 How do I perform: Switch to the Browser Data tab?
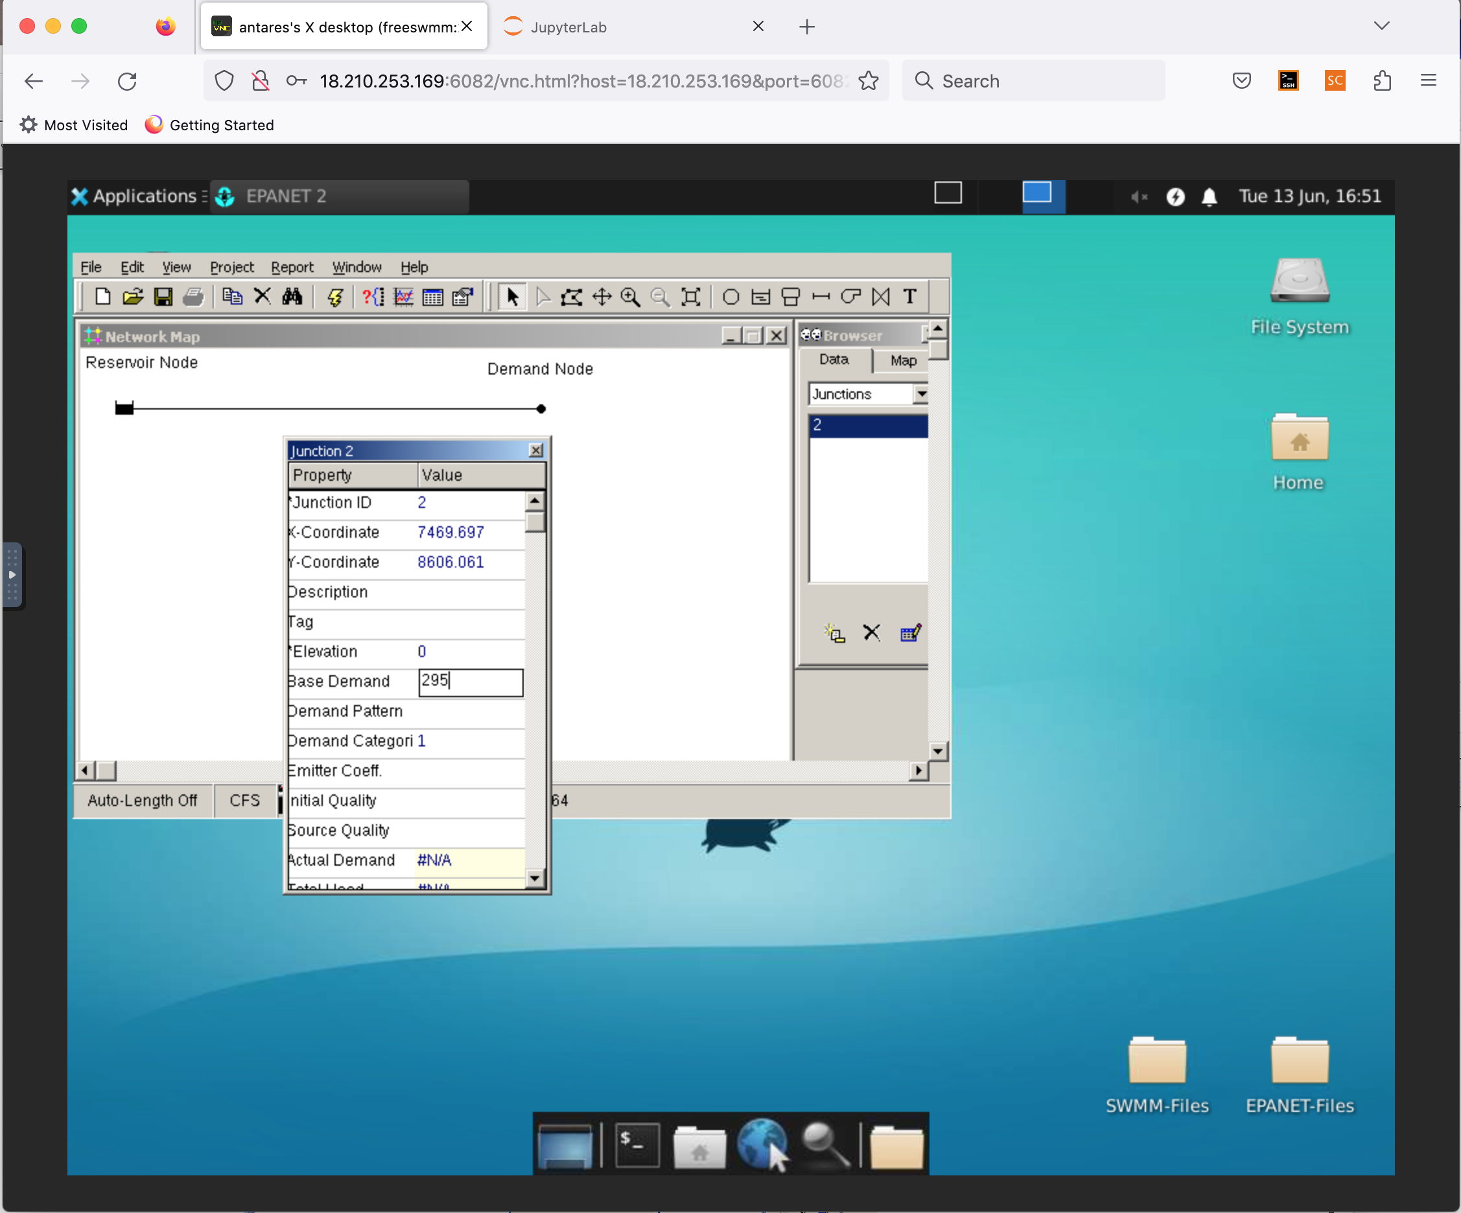click(x=834, y=360)
